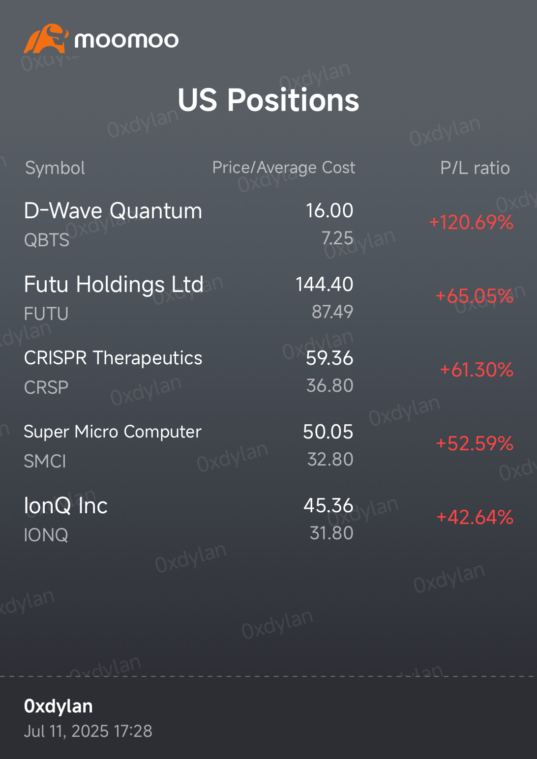The image size is (537, 759).
Task: Click the +65.05% P/L ratio
Action: click(475, 296)
